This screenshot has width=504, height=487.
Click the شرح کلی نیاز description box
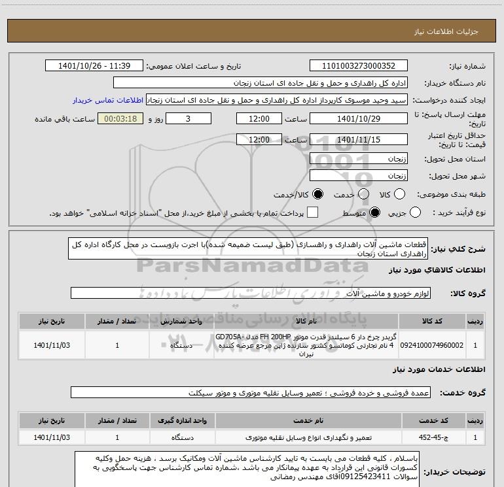click(x=248, y=249)
